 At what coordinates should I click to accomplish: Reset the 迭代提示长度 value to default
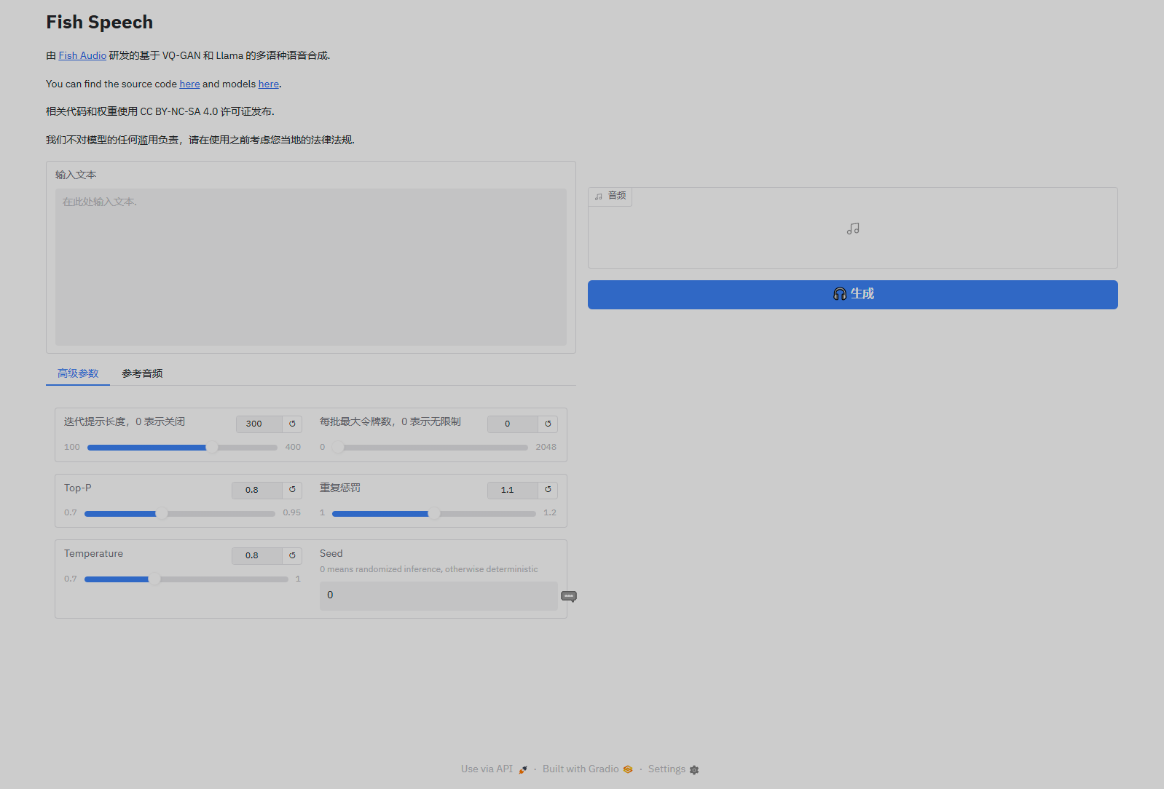[x=292, y=424]
